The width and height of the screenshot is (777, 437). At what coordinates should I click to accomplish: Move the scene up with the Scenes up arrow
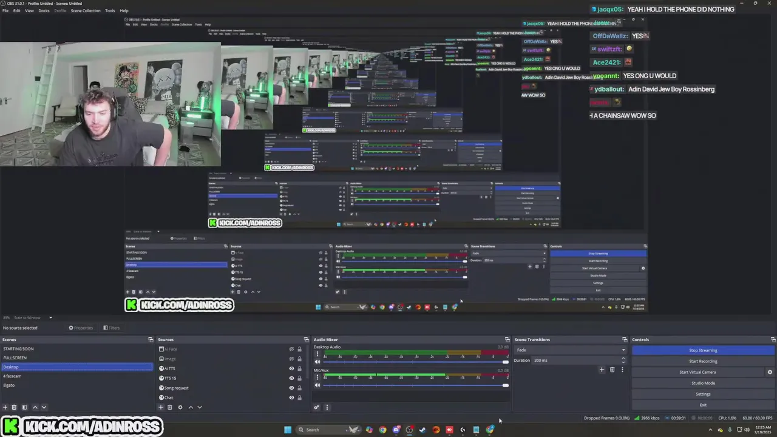pyautogui.click(x=35, y=407)
